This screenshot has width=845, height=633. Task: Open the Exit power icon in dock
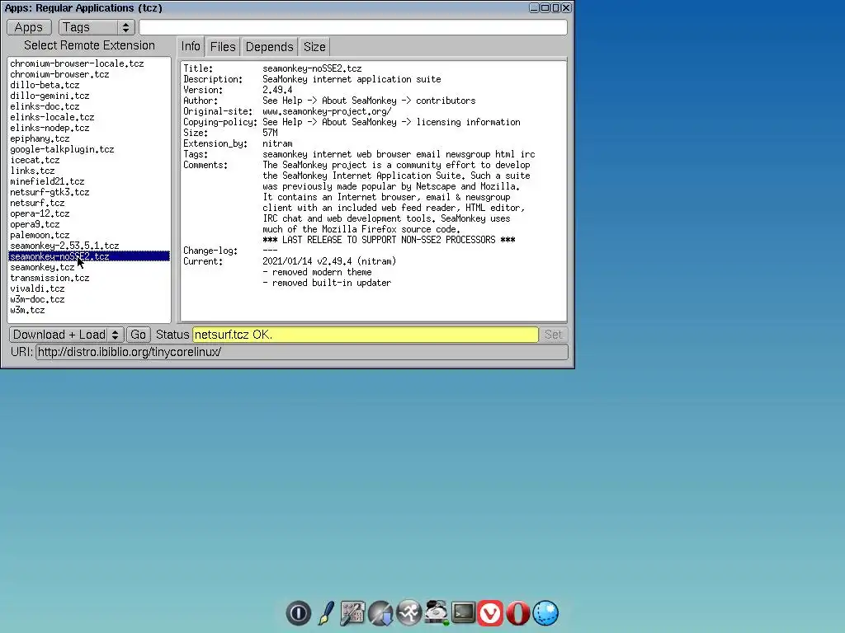pyautogui.click(x=299, y=613)
